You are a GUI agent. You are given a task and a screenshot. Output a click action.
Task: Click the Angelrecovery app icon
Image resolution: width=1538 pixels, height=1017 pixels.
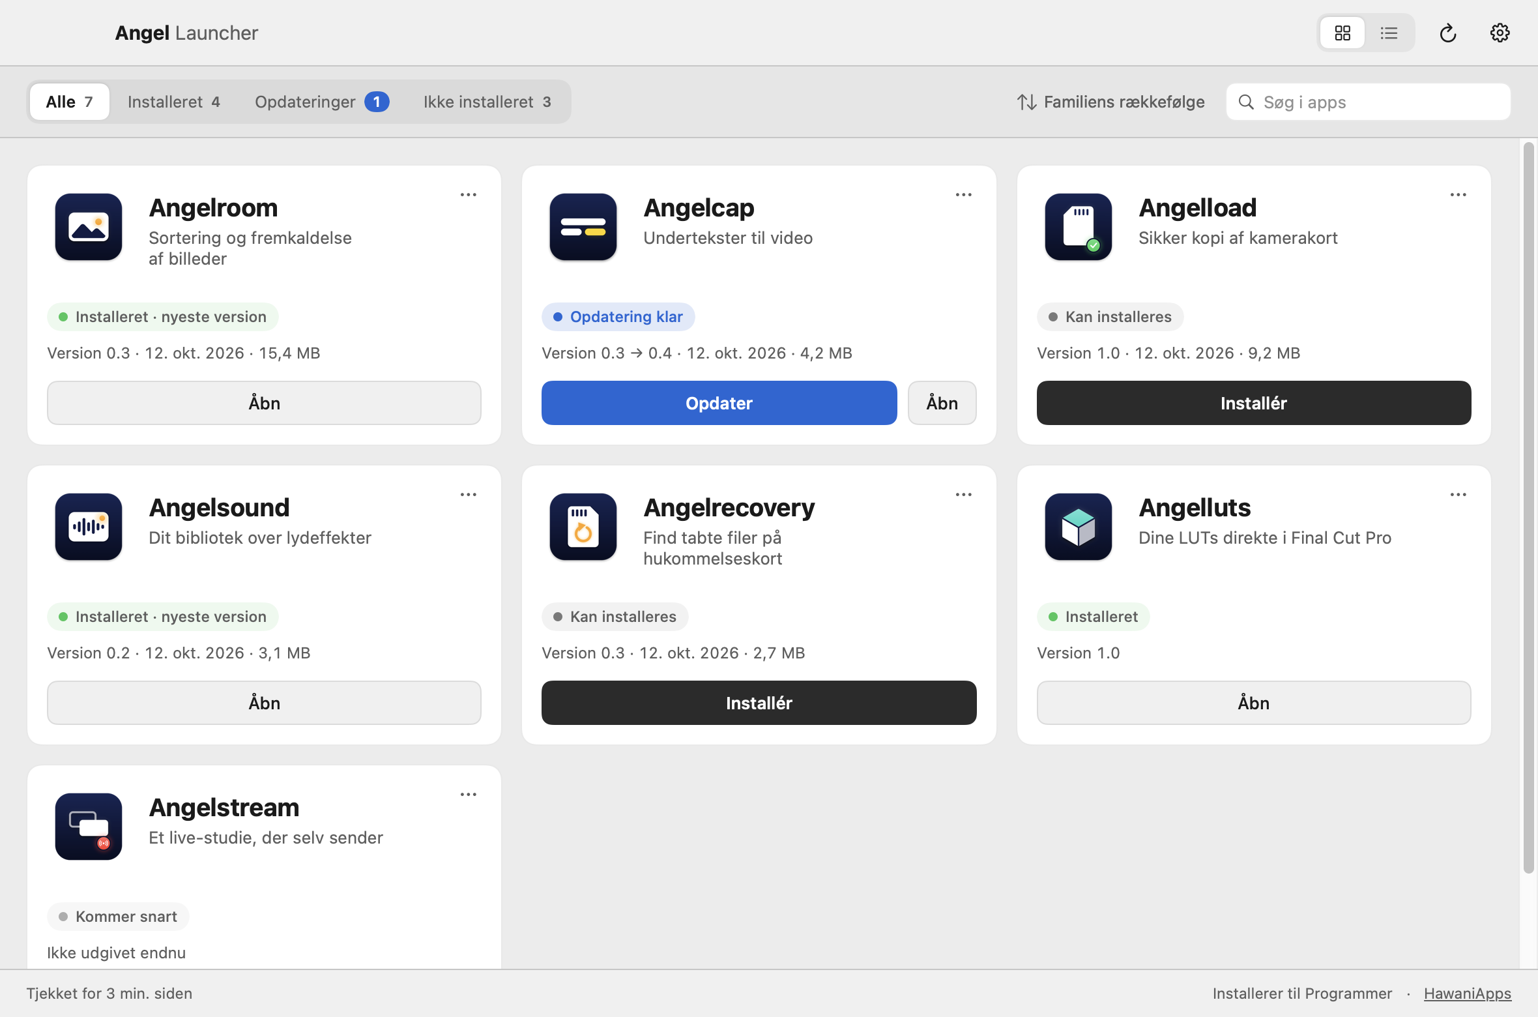point(583,527)
